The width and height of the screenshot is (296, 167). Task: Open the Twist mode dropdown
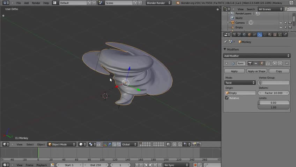tap(240, 82)
